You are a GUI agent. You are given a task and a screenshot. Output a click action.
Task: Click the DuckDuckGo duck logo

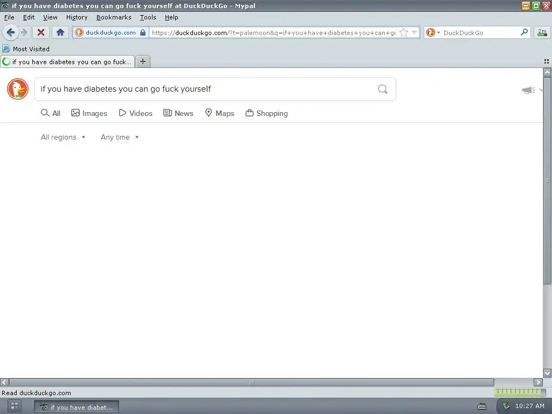coord(18,89)
